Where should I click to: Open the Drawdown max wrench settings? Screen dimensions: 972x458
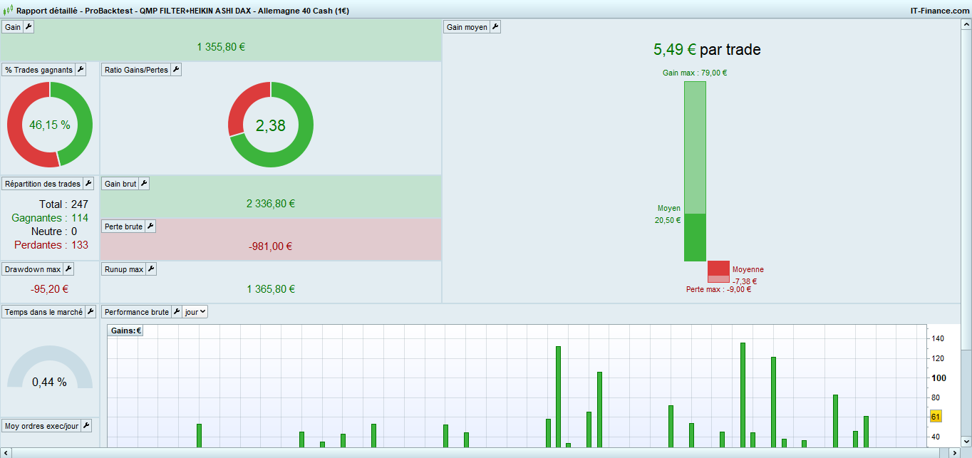[x=68, y=269]
